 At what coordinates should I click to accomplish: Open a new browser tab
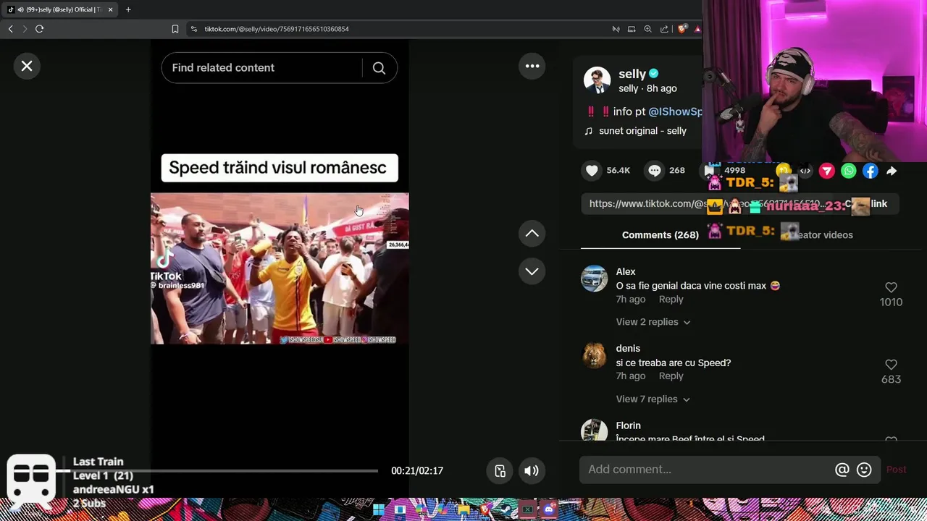[x=128, y=9]
